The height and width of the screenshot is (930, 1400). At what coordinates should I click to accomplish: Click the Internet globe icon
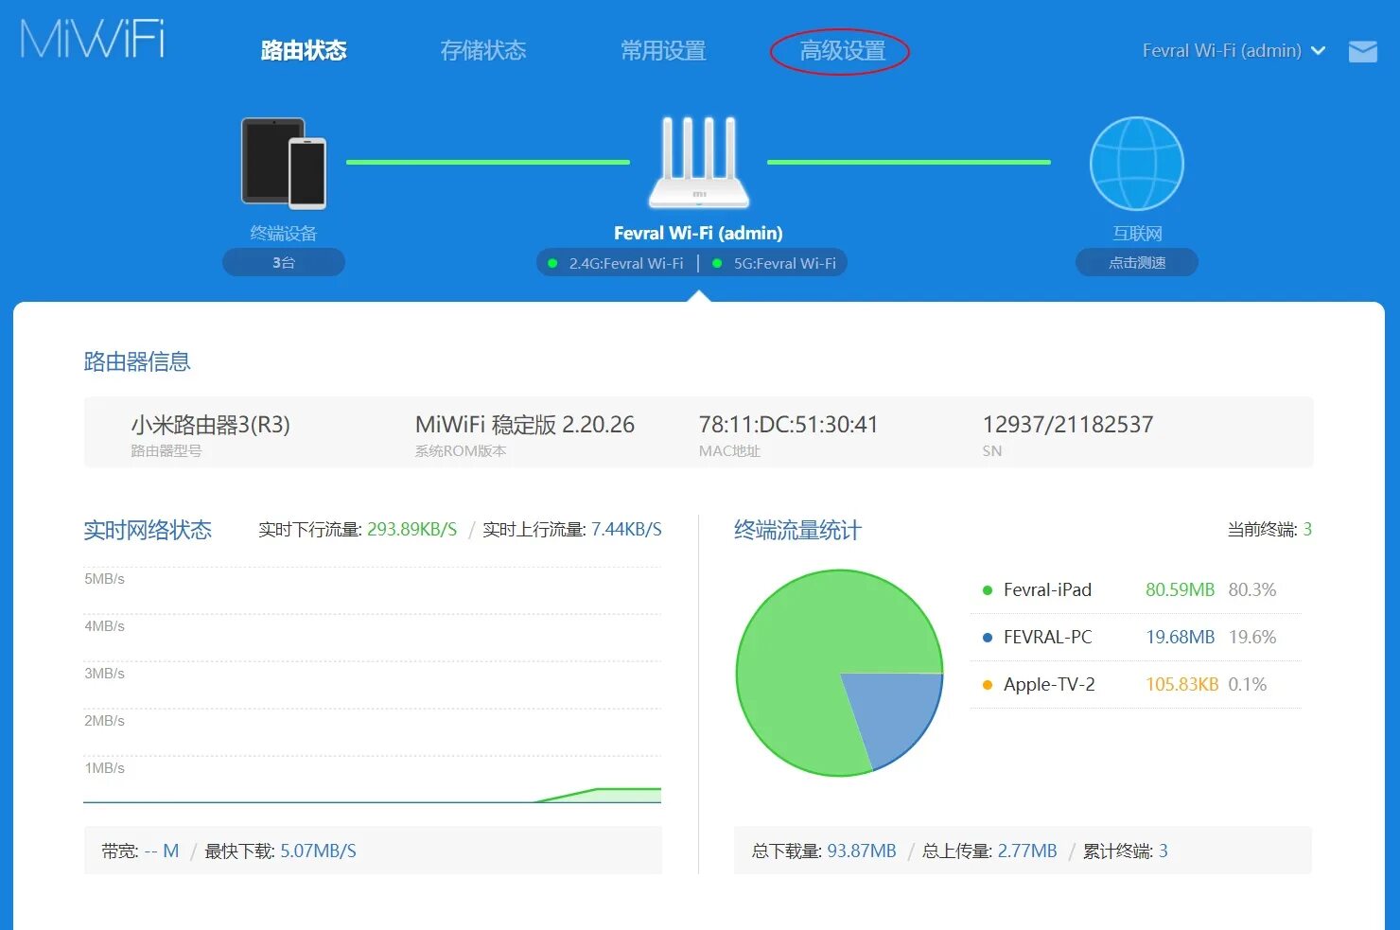pyautogui.click(x=1136, y=164)
